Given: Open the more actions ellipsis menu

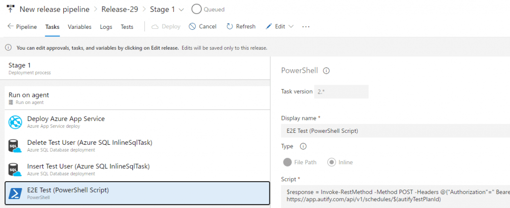Looking at the screenshot, I should coord(306,27).
